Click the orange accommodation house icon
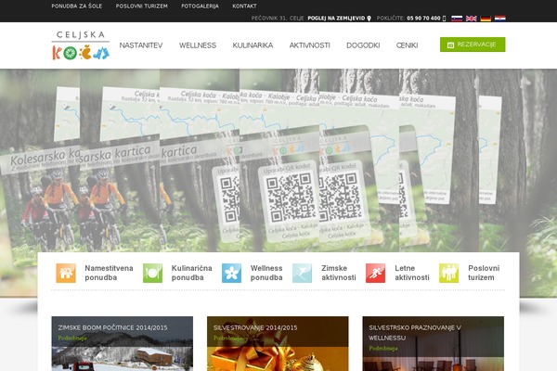Image resolution: width=557 pixels, height=371 pixels. 66,273
